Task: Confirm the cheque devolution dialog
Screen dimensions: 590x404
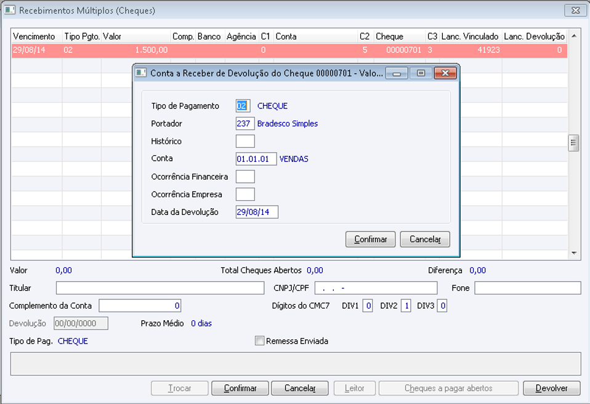Action: pos(370,239)
